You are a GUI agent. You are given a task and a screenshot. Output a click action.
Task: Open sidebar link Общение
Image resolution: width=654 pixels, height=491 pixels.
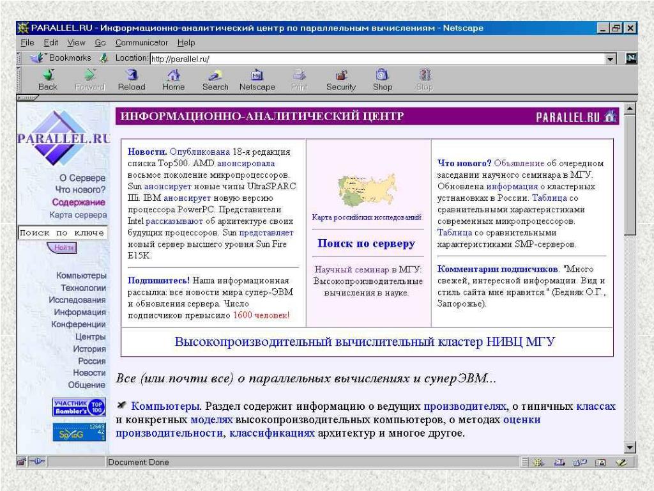click(x=87, y=385)
